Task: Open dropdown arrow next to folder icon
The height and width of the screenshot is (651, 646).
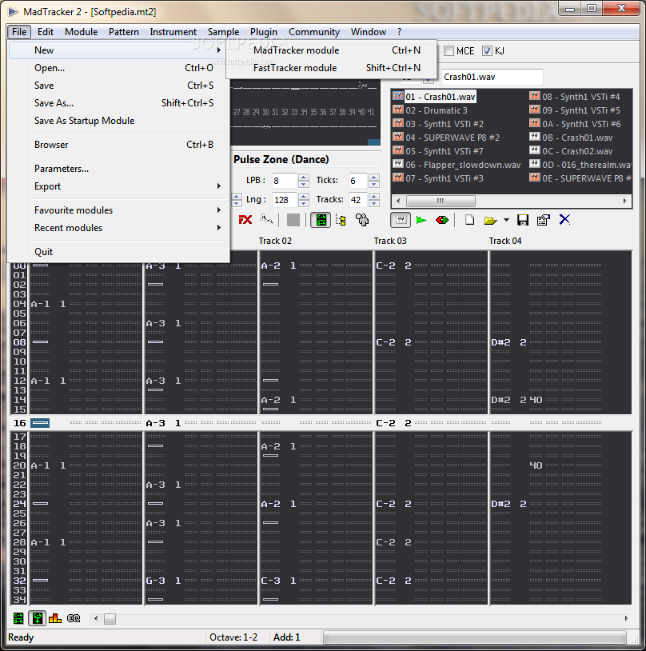Action: coord(507,220)
